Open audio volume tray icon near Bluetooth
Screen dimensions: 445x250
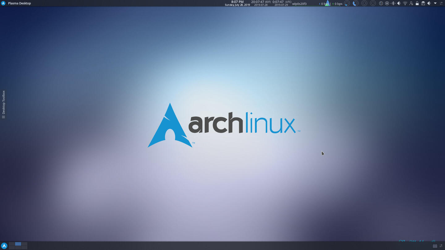click(x=399, y=3)
